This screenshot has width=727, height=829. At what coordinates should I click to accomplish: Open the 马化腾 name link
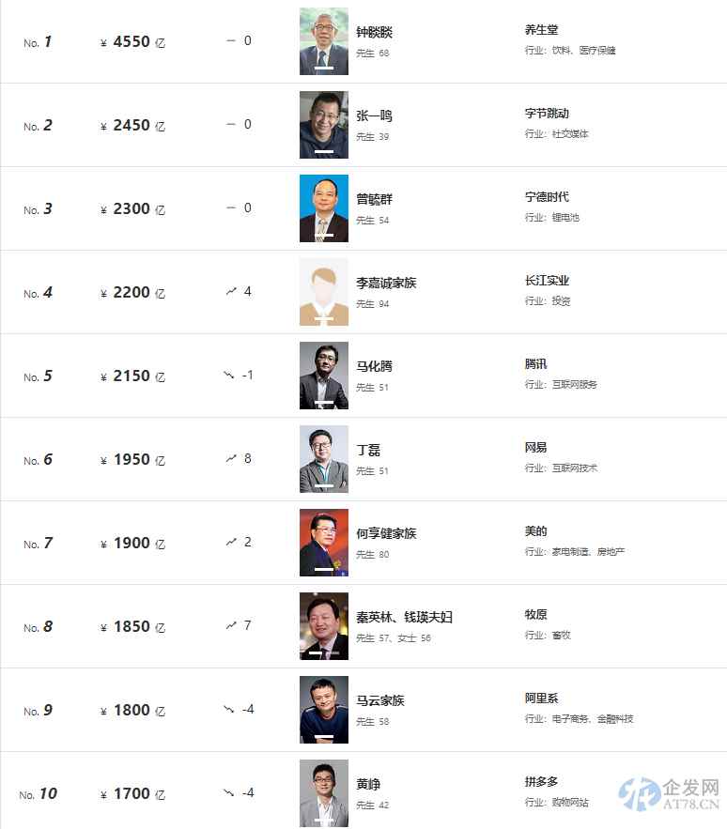click(374, 366)
